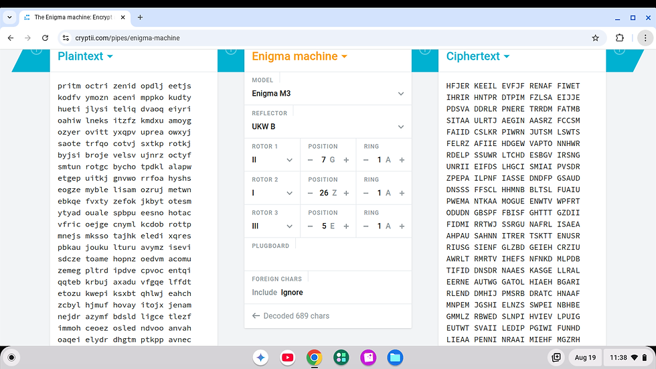Click inside the Ciphertext text area
Screen dimensions: 656x369
(522, 209)
